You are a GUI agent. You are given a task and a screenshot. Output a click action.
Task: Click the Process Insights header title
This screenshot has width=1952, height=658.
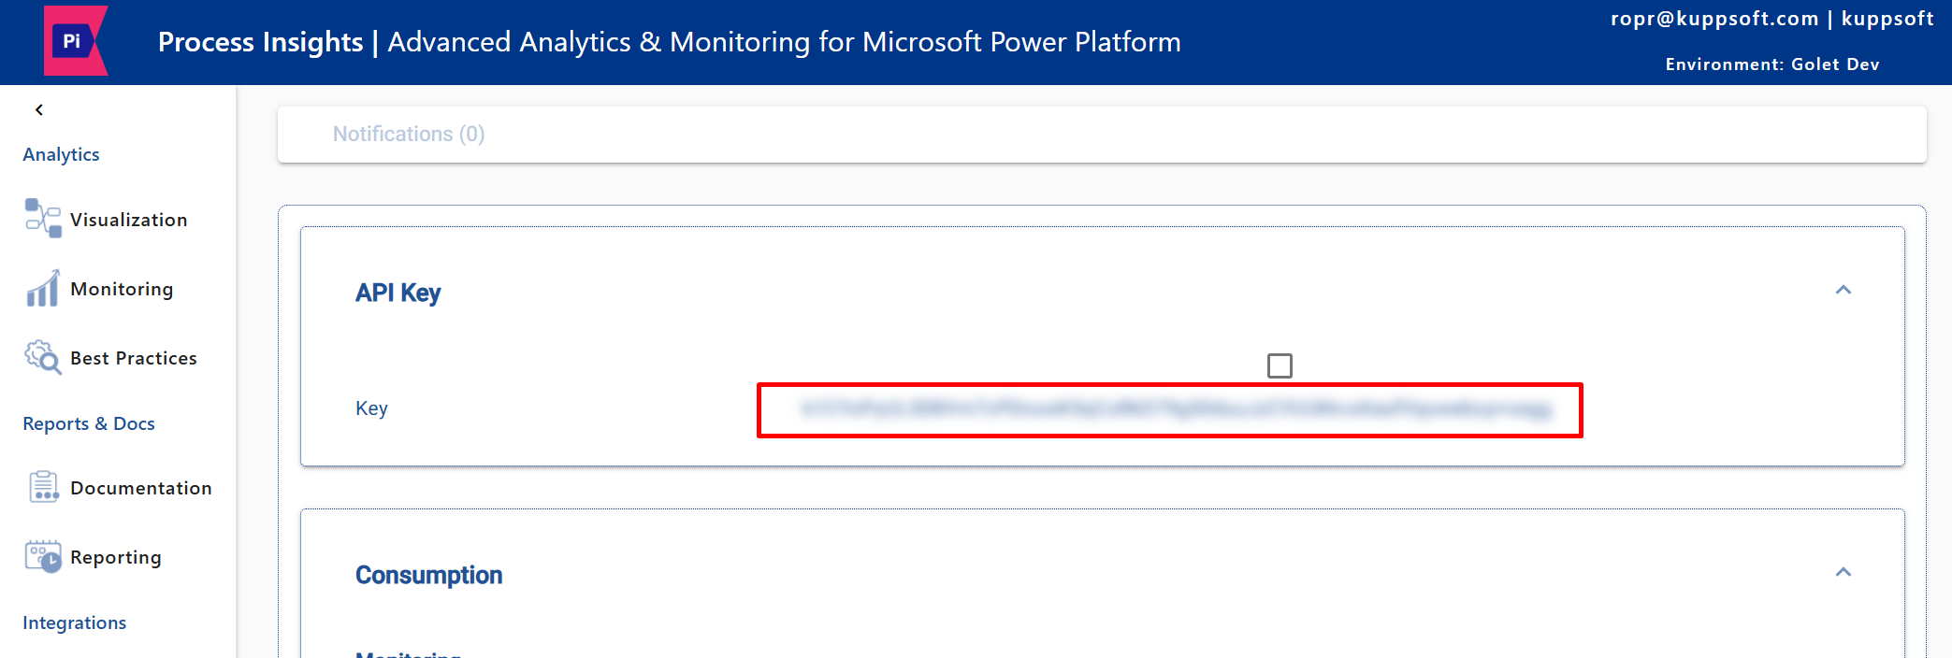tap(260, 42)
